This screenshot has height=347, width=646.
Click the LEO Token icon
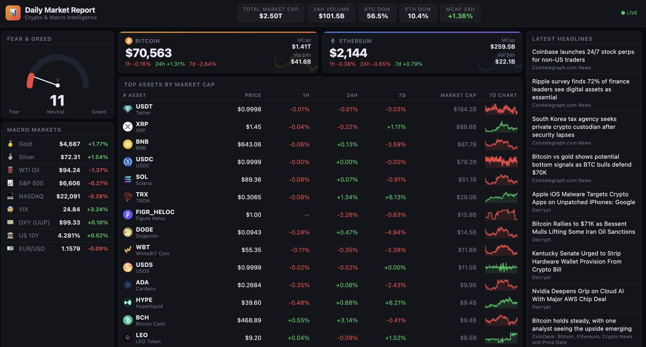click(x=128, y=338)
